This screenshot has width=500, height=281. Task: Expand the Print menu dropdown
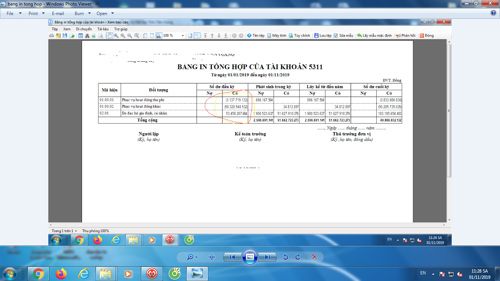(x=36, y=14)
